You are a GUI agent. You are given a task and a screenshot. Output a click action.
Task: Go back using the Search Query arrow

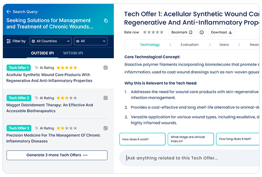pyautogui.click(x=9, y=12)
